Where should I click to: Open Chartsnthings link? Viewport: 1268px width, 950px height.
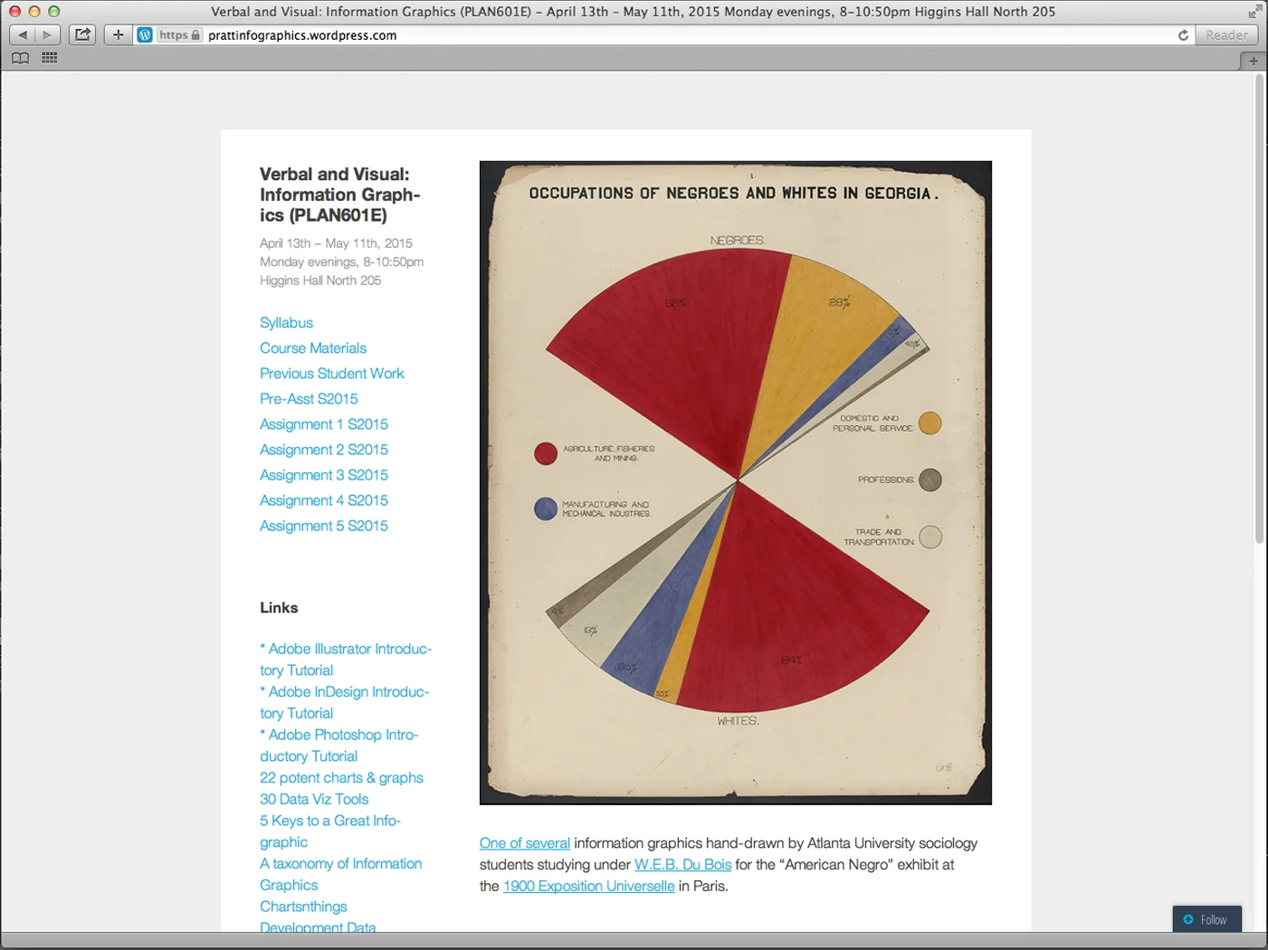click(303, 907)
